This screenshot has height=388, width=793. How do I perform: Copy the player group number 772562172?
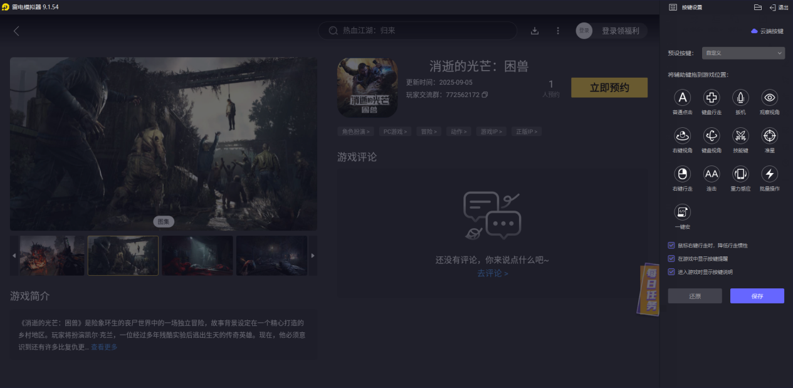485,95
